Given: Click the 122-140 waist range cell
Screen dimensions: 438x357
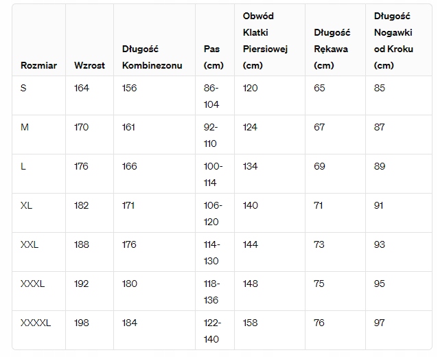Looking at the screenshot, I should pyautogui.click(x=211, y=331).
